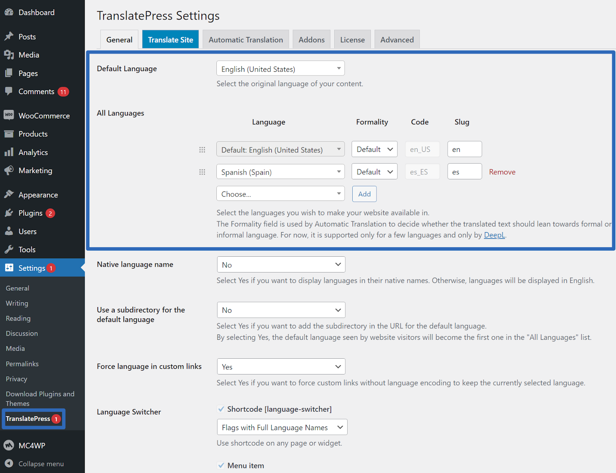Open Formality dropdown for English row
Viewport: 616px width, 473px height.
374,149
